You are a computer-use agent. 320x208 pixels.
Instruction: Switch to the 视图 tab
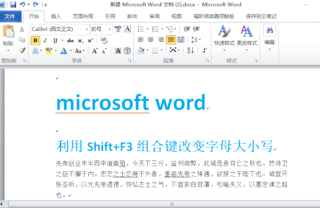177,16
